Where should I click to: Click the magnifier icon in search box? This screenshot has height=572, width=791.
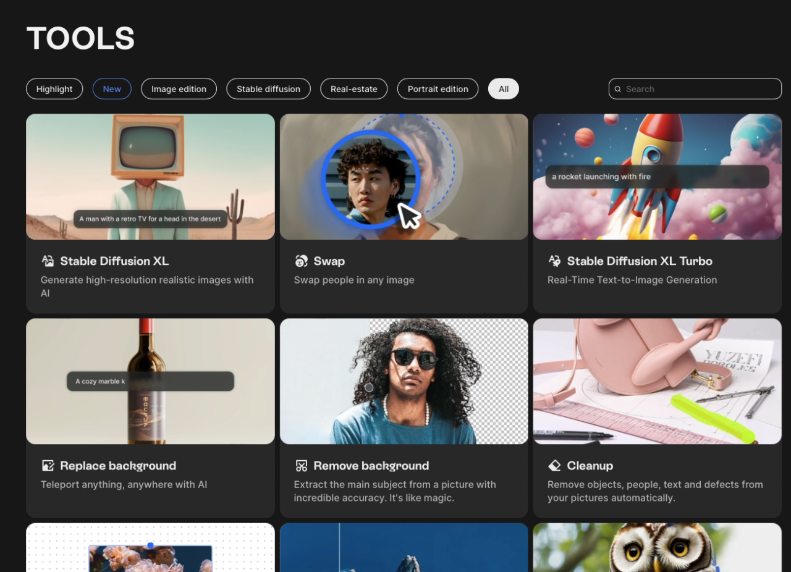point(618,89)
